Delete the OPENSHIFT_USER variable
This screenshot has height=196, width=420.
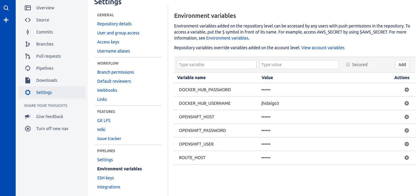pyautogui.click(x=406, y=144)
